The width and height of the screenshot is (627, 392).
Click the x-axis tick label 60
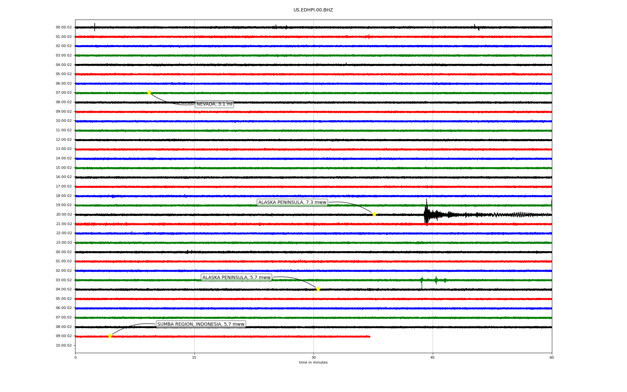point(552,357)
